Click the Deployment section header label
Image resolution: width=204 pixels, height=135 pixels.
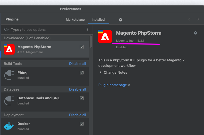[x=14, y=115]
